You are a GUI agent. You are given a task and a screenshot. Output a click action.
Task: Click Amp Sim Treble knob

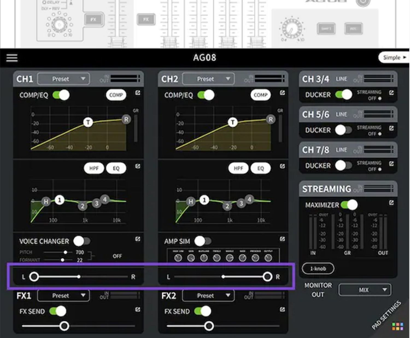217,258
